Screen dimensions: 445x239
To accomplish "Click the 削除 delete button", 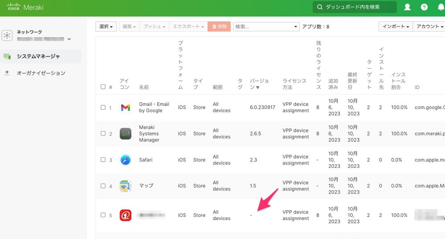I will tap(219, 26).
